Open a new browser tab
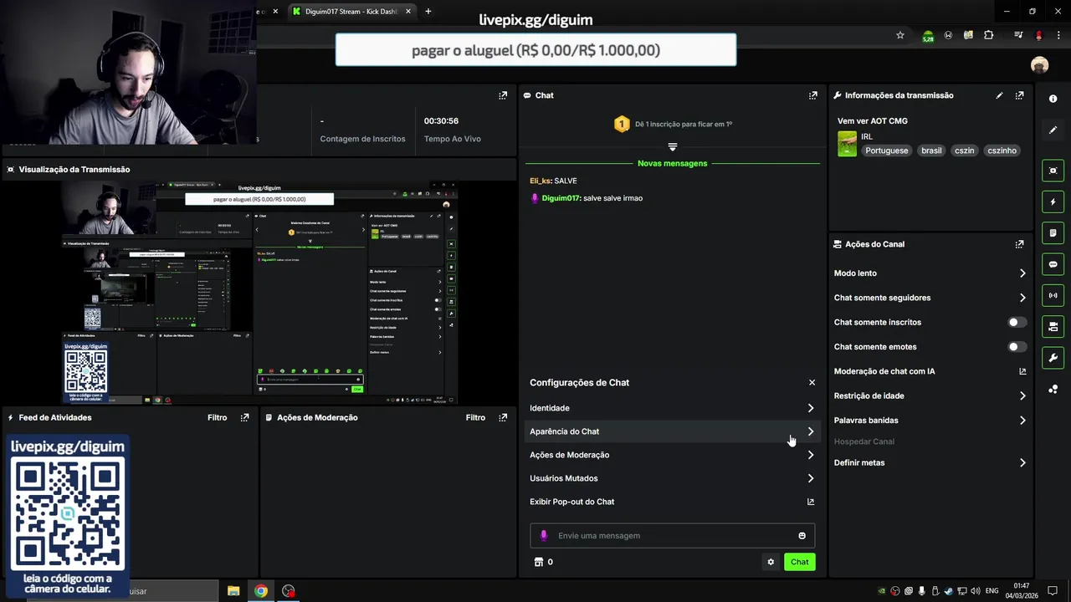Screen dimensions: 1071x602 pos(428,12)
